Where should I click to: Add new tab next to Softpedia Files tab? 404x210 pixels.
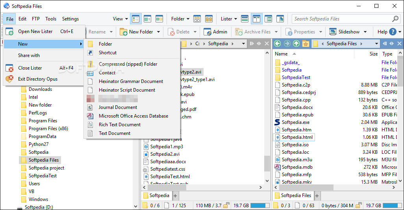point(317,196)
